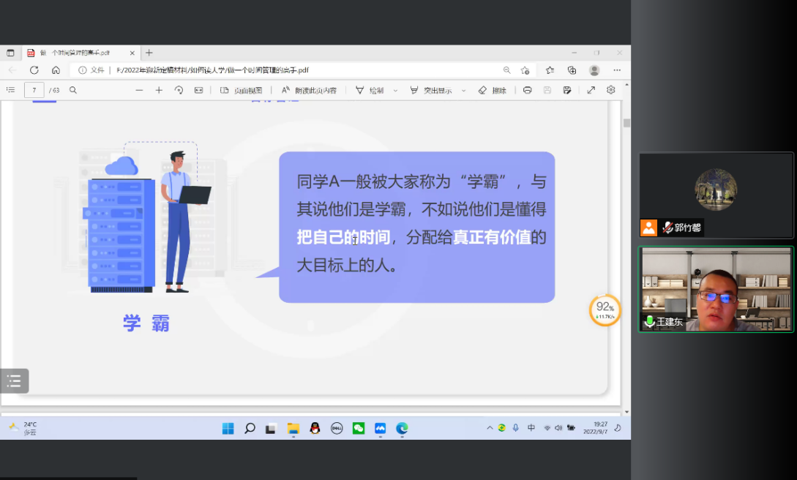Toggle the Read aloud button

click(309, 90)
